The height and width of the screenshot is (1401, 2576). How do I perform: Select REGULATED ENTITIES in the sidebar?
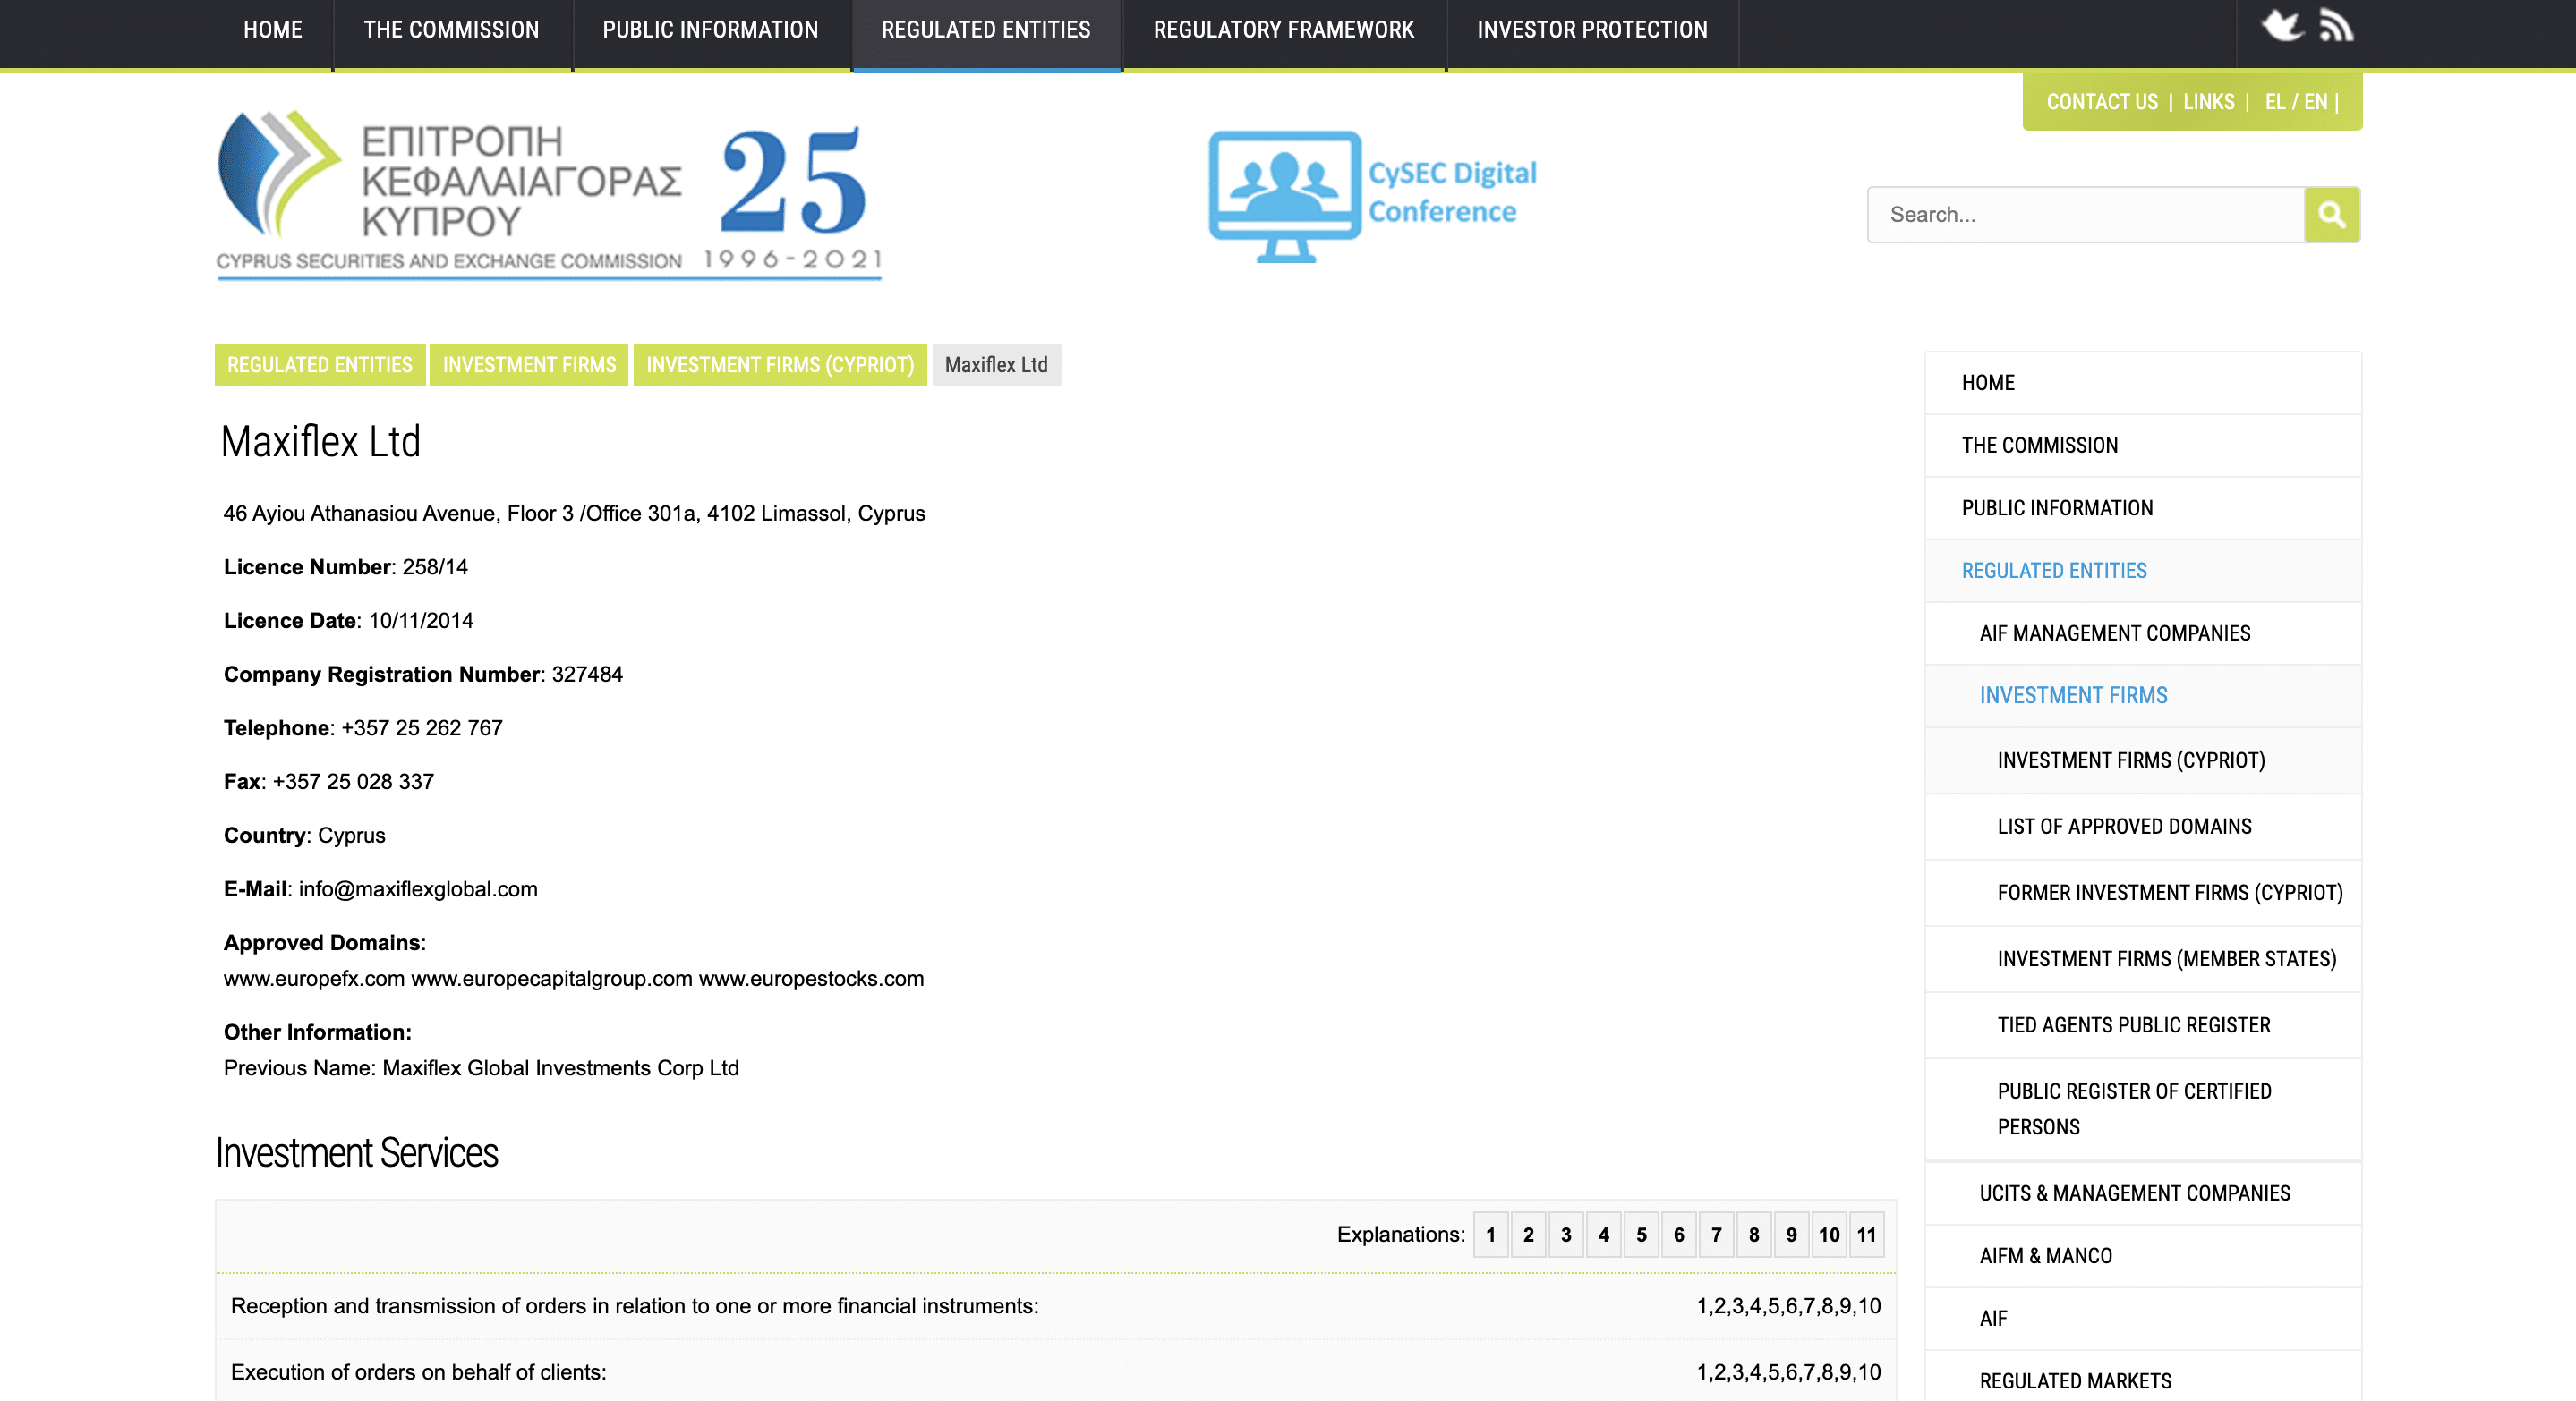2143,571
